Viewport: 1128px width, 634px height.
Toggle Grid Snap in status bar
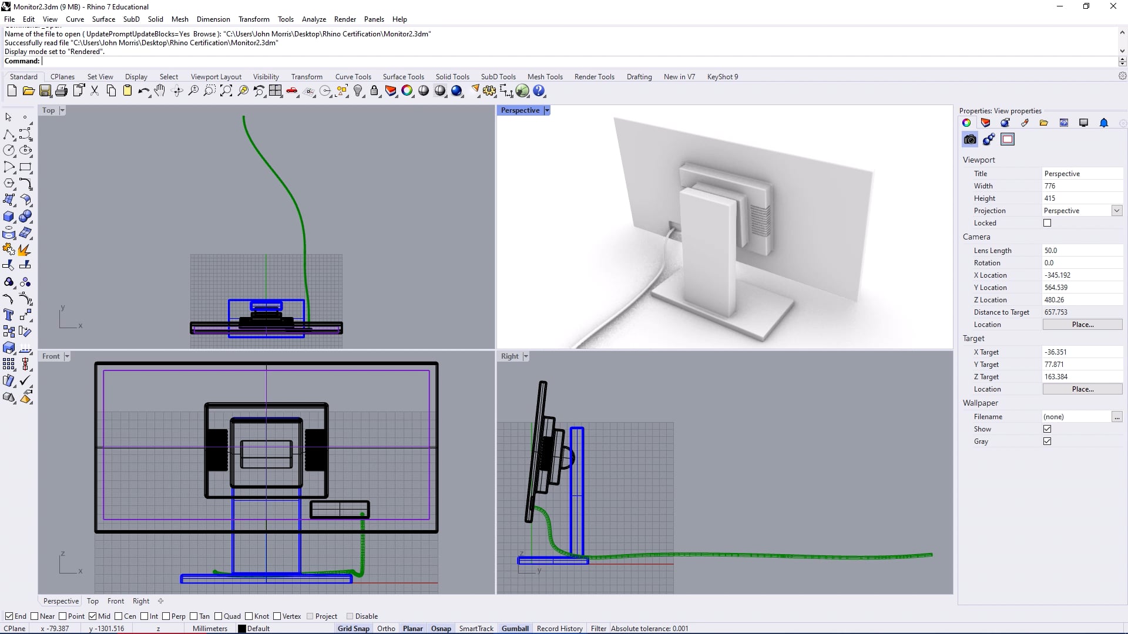(x=354, y=629)
